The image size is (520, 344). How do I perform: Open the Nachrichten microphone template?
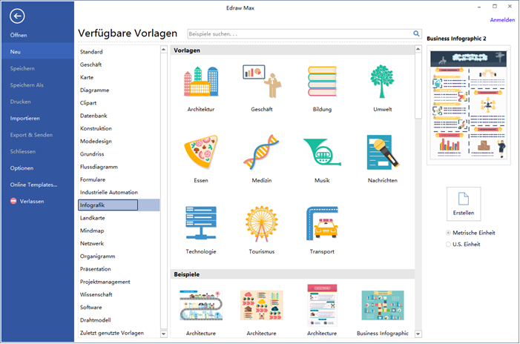tap(382, 152)
